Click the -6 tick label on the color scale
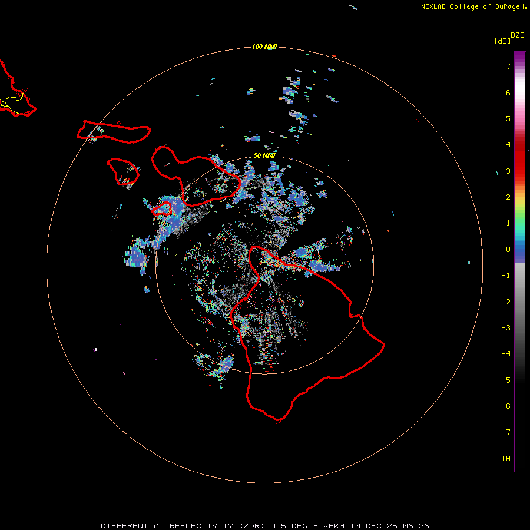 click(506, 406)
